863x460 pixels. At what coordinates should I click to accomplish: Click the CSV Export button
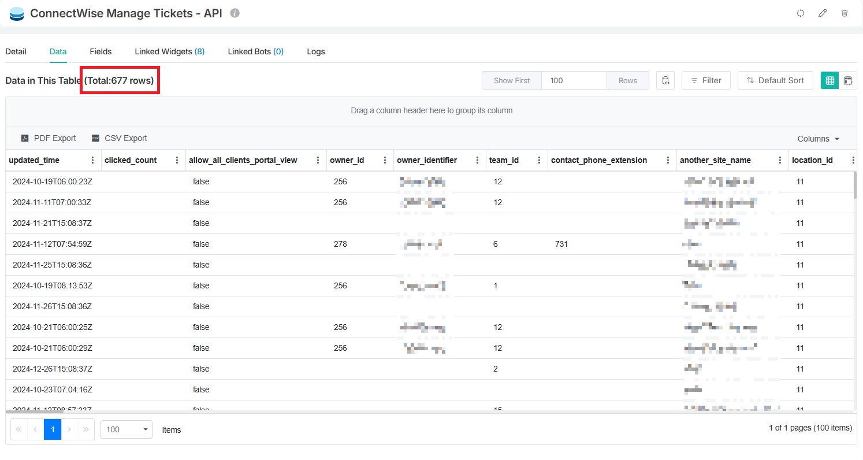(x=120, y=138)
